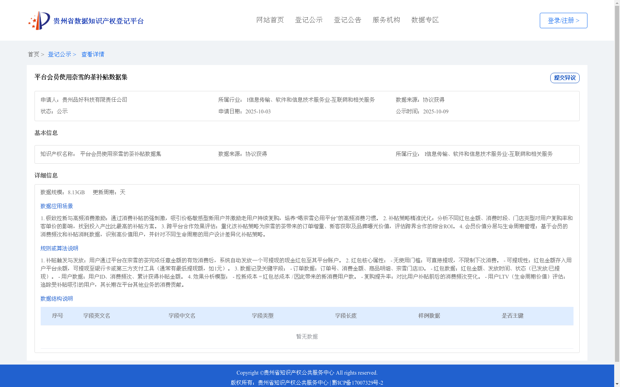620x387 pixels.
Task: Click the 详细信息 section heading
Action: pyautogui.click(x=46, y=176)
